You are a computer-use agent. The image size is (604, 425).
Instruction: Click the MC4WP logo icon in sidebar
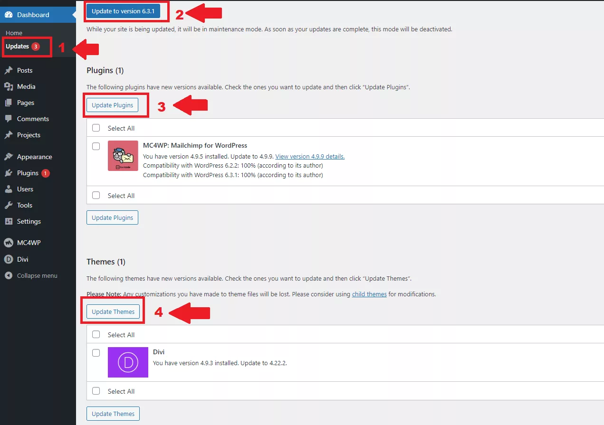(9, 243)
